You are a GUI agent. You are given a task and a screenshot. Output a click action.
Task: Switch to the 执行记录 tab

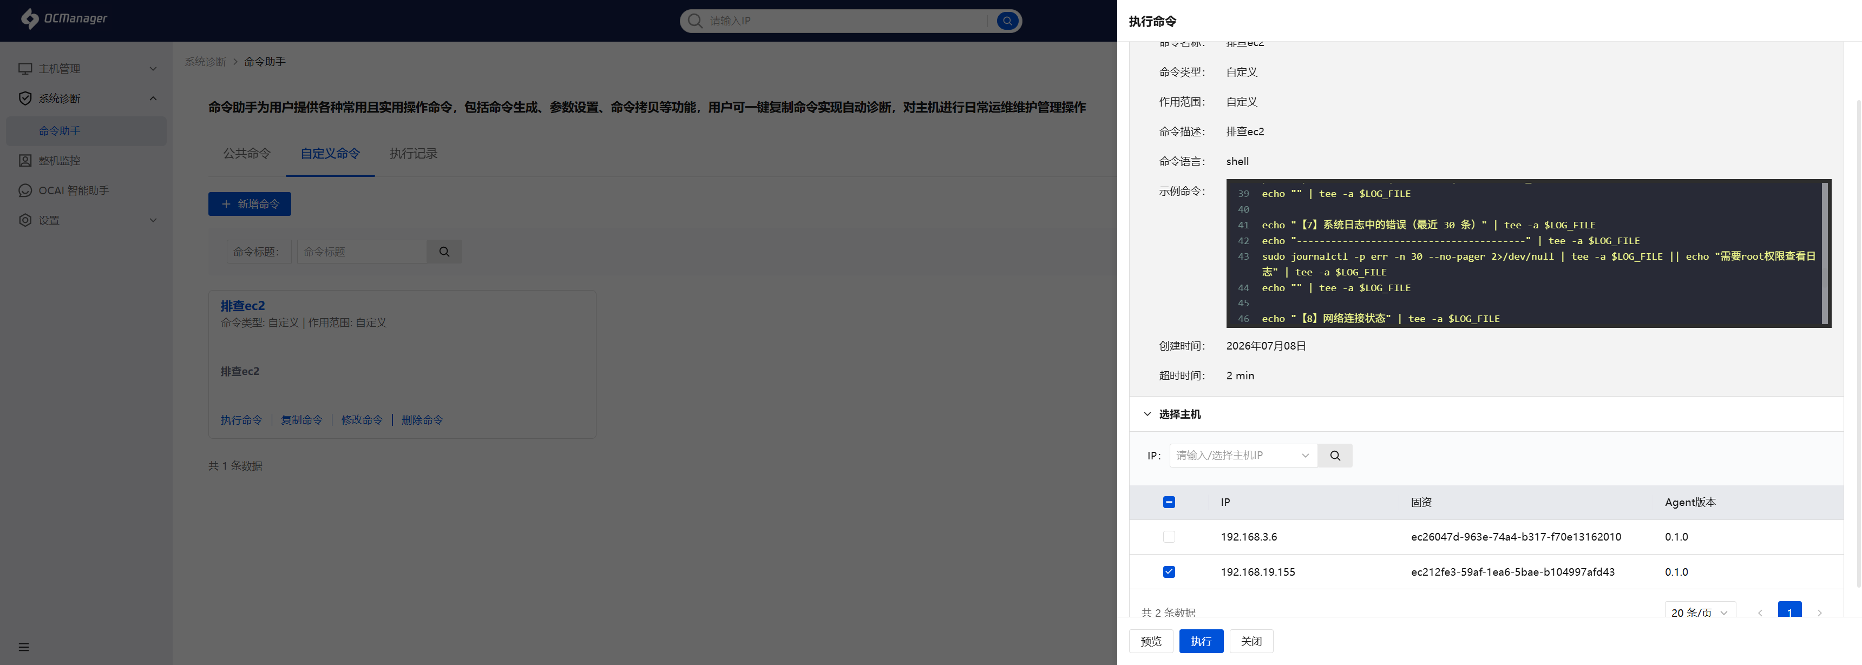point(414,153)
